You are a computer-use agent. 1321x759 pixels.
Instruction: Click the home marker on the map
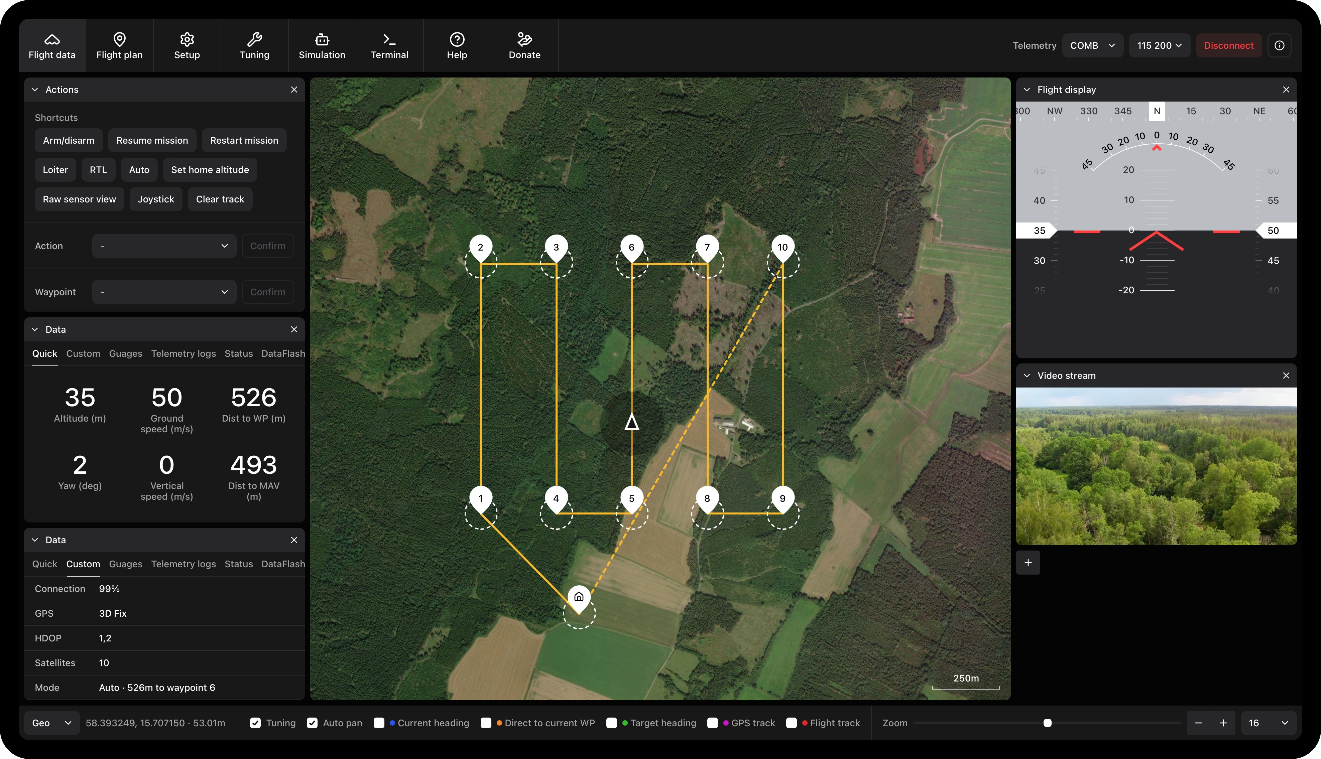click(578, 597)
